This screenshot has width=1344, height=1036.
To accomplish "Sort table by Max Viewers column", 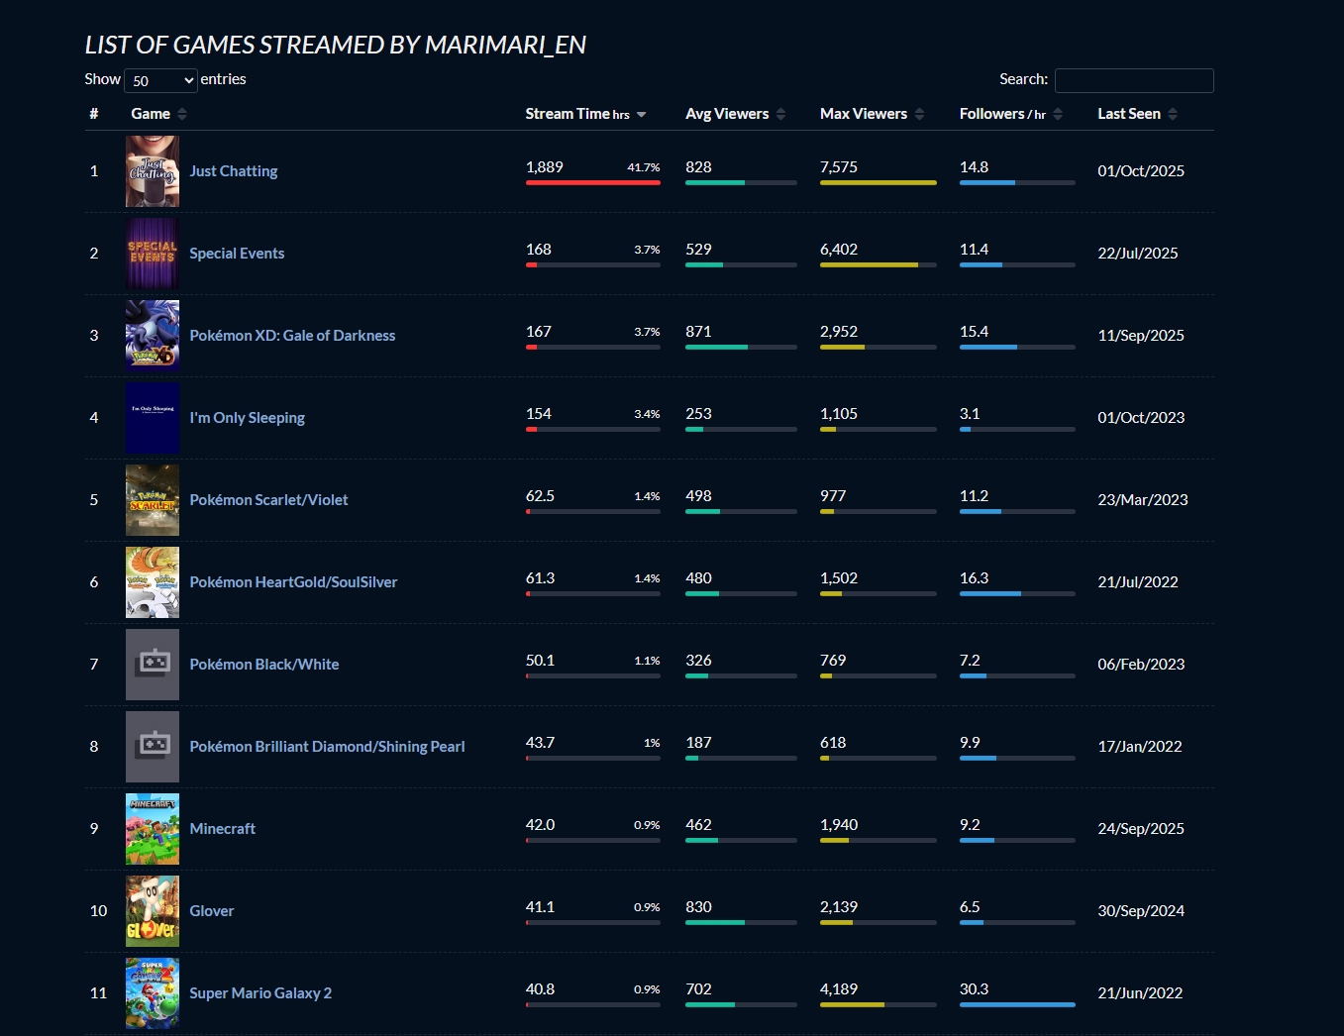I will point(872,114).
